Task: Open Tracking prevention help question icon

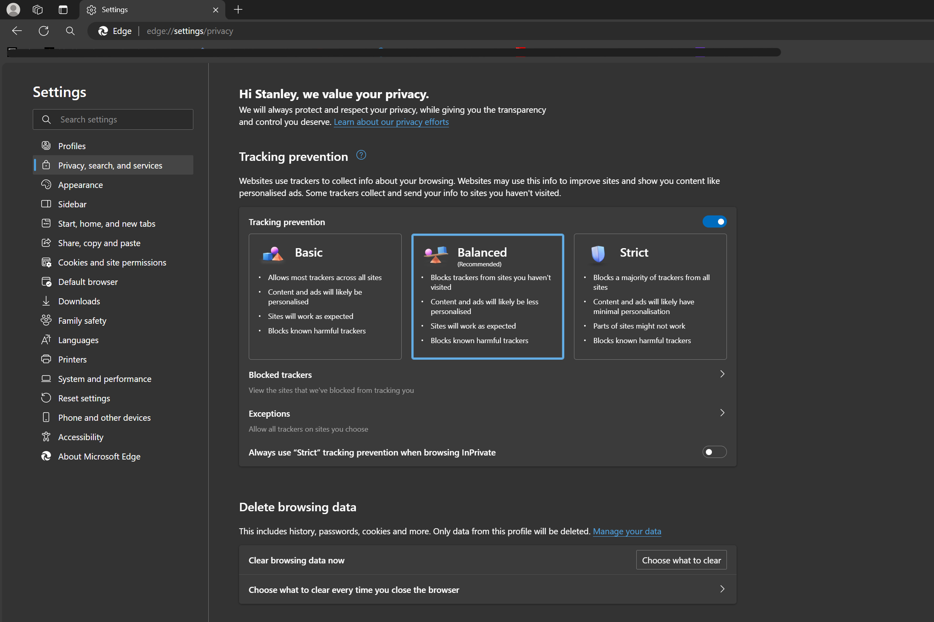Action: 361,155
